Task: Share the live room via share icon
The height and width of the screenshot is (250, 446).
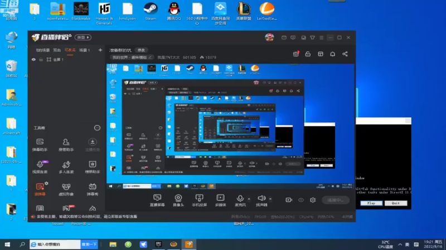Action: [x=345, y=54]
